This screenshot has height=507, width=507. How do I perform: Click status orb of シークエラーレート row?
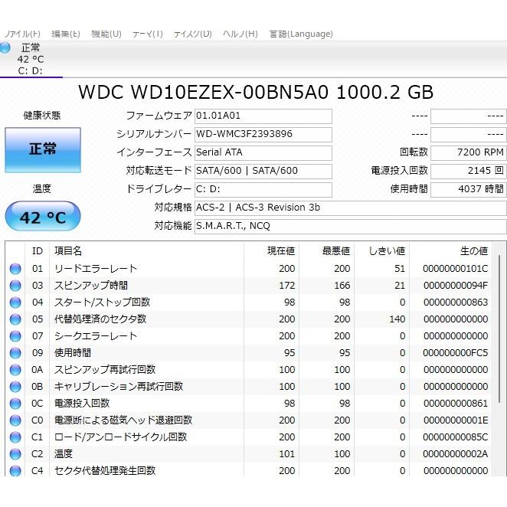tap(15, 336)
